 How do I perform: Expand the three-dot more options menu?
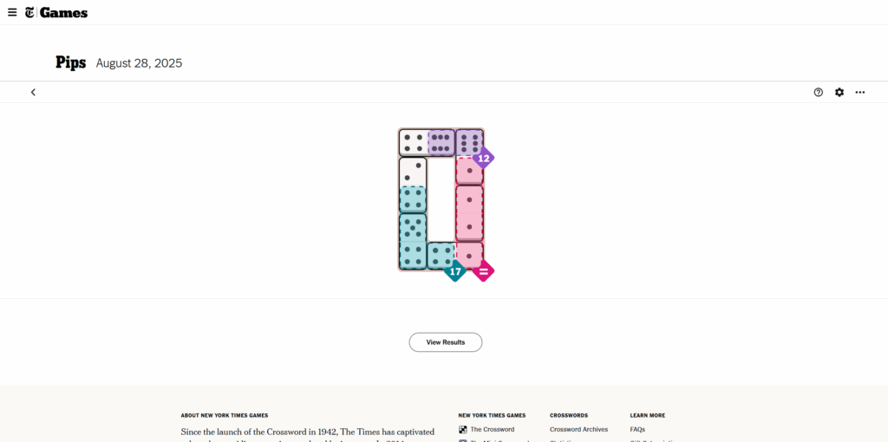(x=860, y=92)
